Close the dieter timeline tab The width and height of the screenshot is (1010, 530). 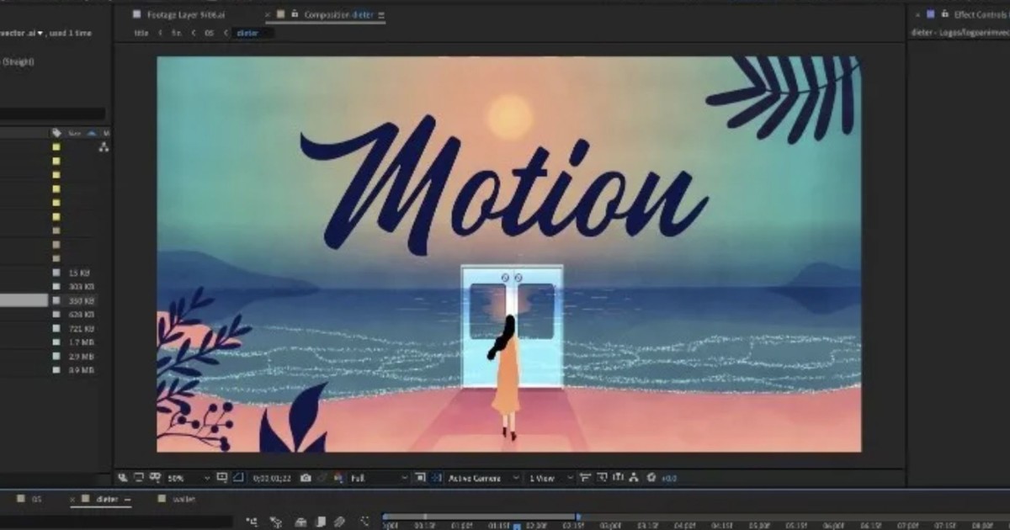tap(72, 499)
